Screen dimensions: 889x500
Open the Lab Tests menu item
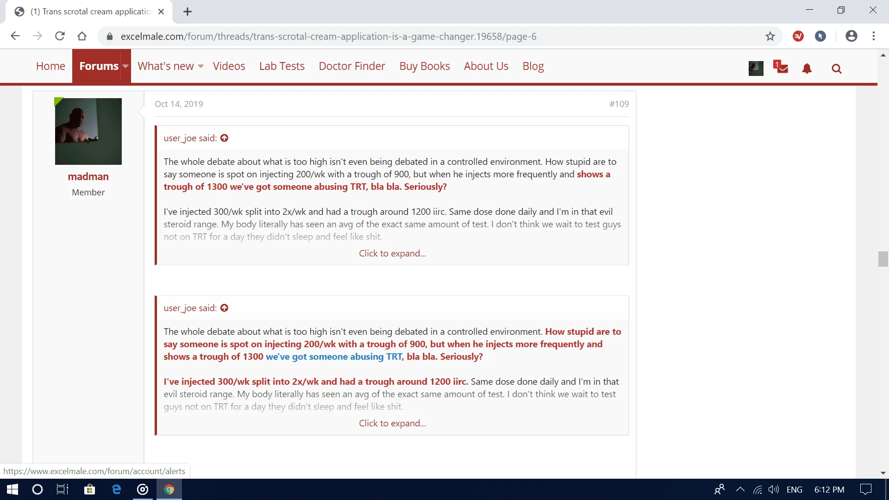[x=282, y=66]
